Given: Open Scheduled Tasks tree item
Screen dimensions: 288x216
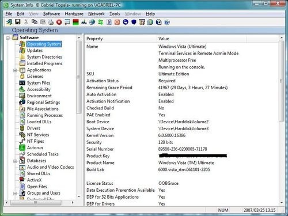Looking at the screenshot, I should point(43,154).
